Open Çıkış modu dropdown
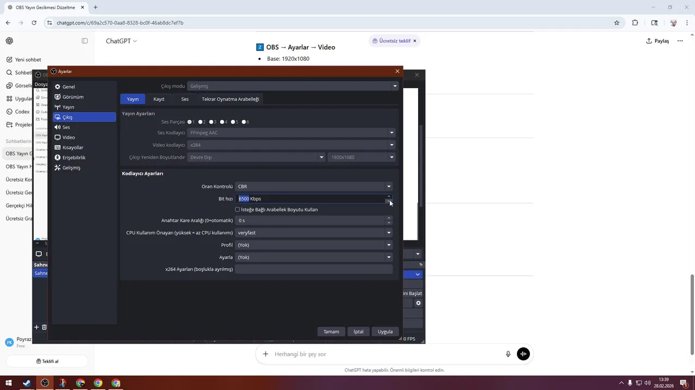Viewport: 695px width, 390px height. click(x=293, y=86)
